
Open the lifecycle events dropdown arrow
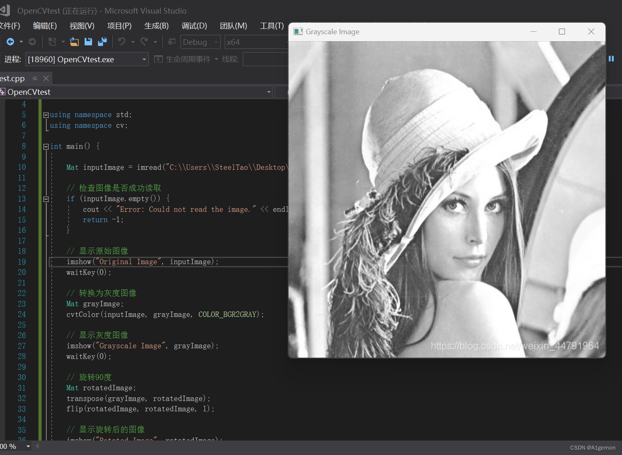tap(216, 59)
